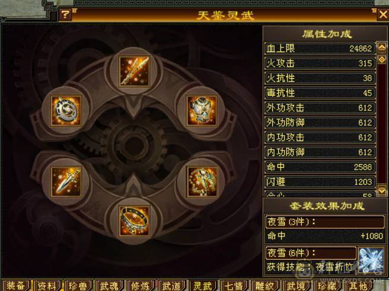Select the 七情 tab
Viewport: 389px width, 291px height.
[x=234, y=286]
